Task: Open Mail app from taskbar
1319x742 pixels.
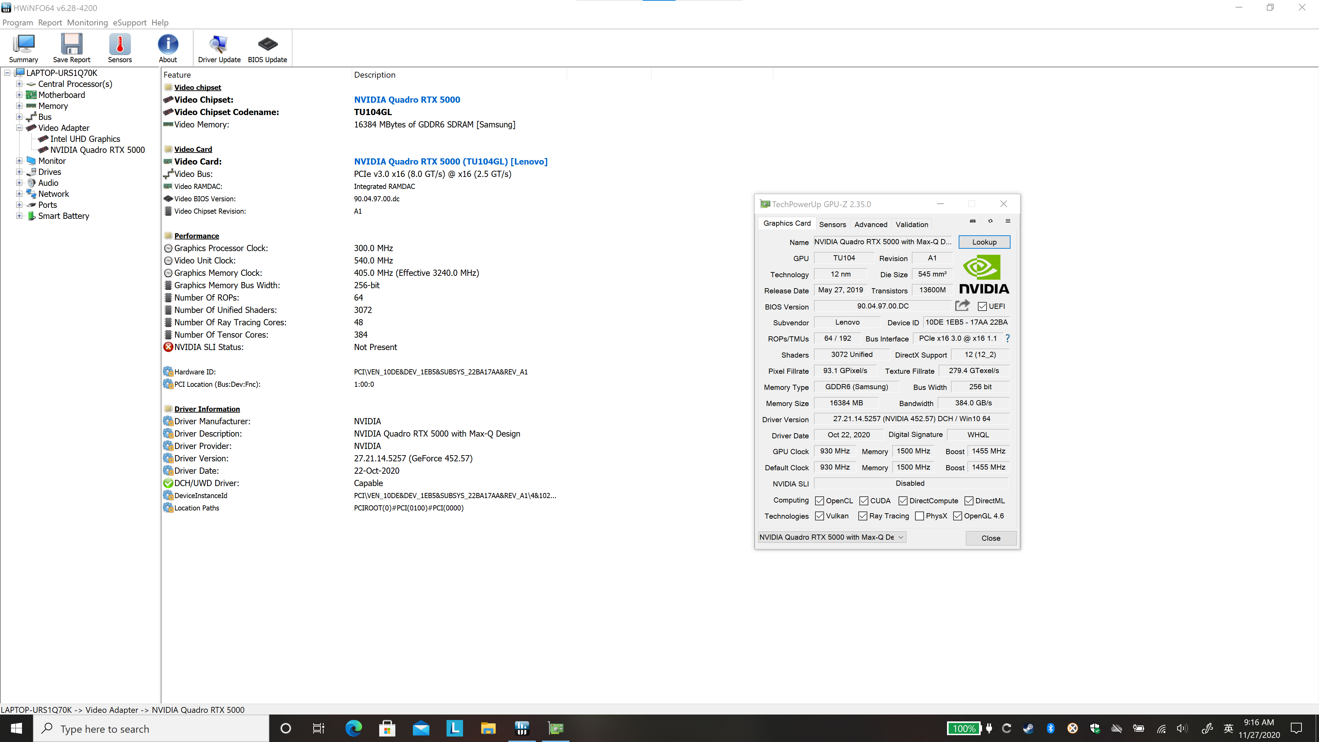Action: tap(421, 728)
